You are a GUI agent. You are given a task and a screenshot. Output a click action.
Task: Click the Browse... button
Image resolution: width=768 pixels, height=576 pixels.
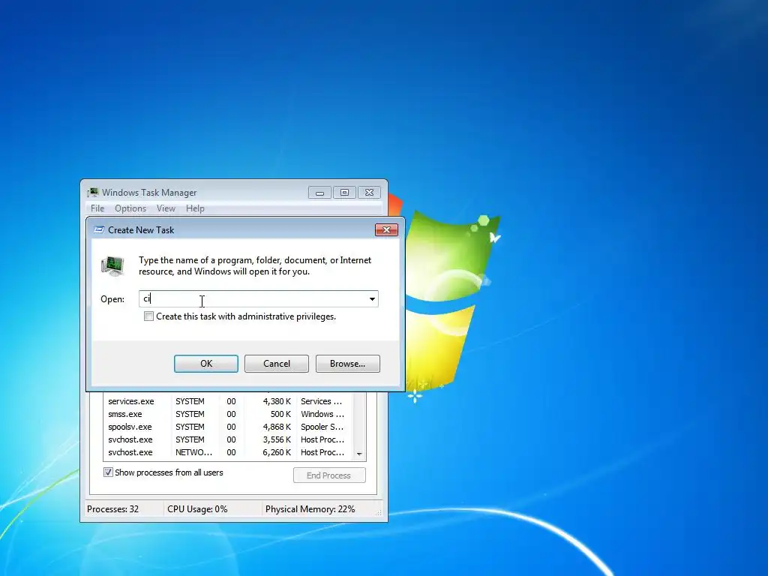click(x=348, y=364)
